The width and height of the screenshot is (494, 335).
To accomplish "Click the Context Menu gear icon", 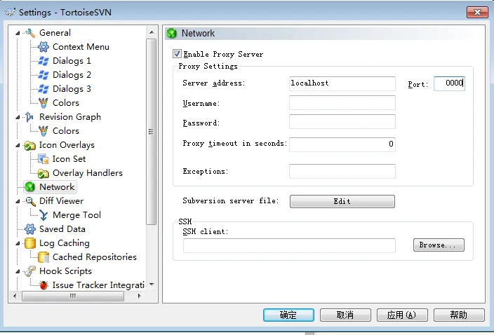I will [x=44, y=47].
